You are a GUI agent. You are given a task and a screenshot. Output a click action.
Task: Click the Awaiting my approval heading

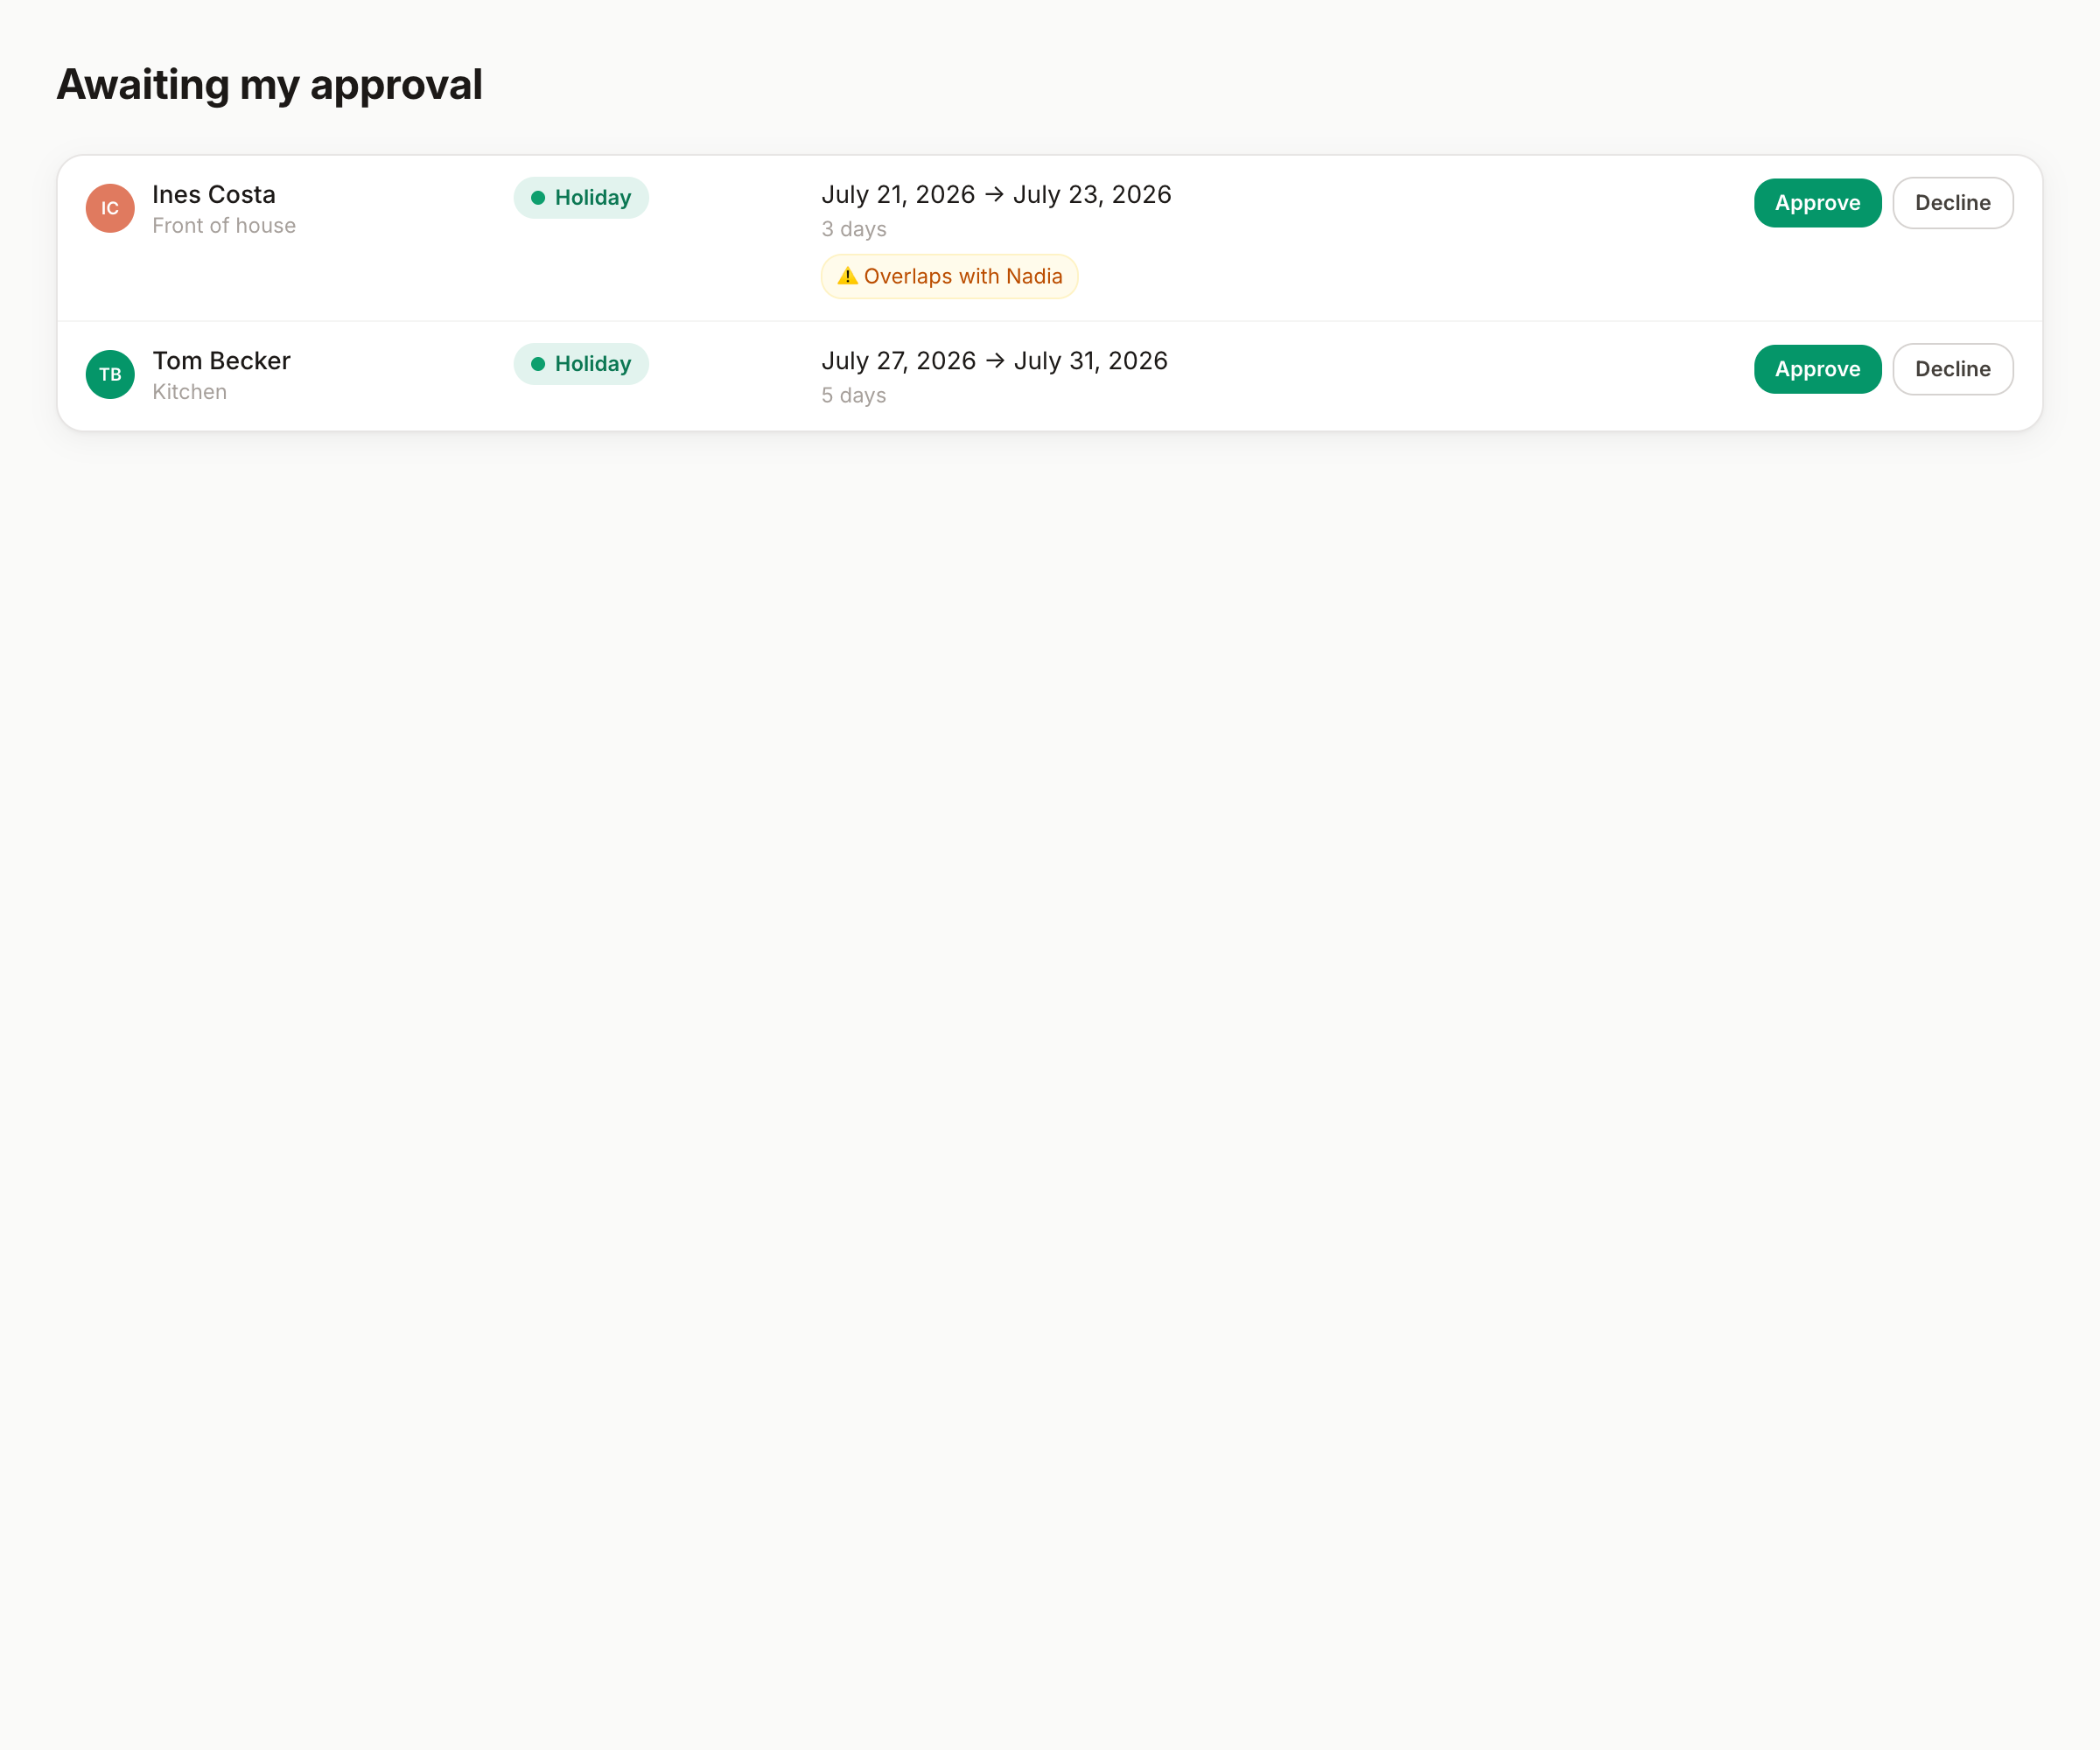[x=269, y=84]
